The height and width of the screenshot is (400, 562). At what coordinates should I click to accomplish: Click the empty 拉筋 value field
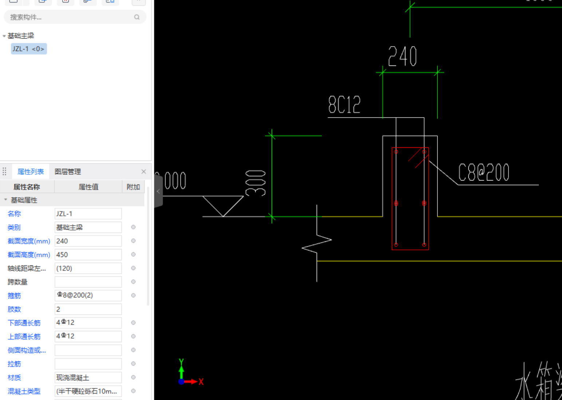(88, 364)
